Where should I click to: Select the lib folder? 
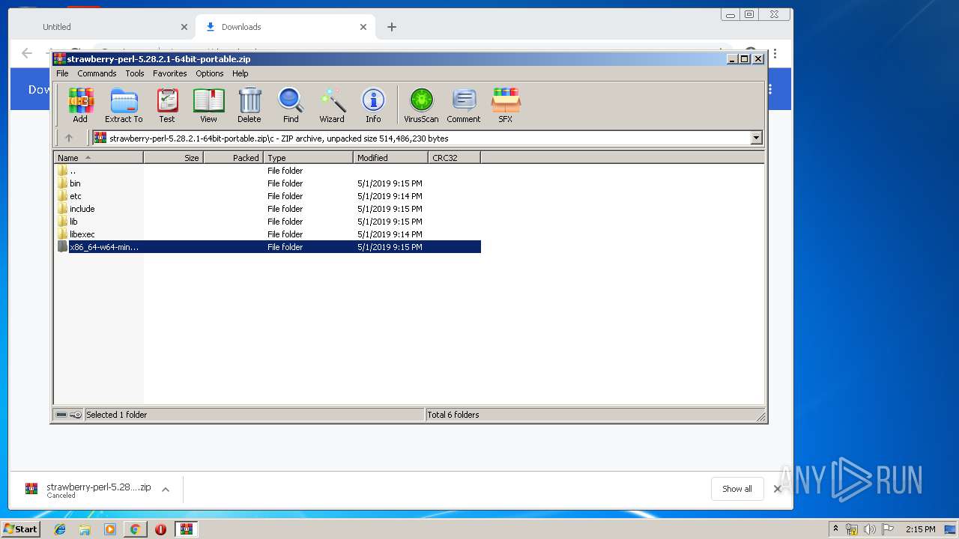(268, 222)
